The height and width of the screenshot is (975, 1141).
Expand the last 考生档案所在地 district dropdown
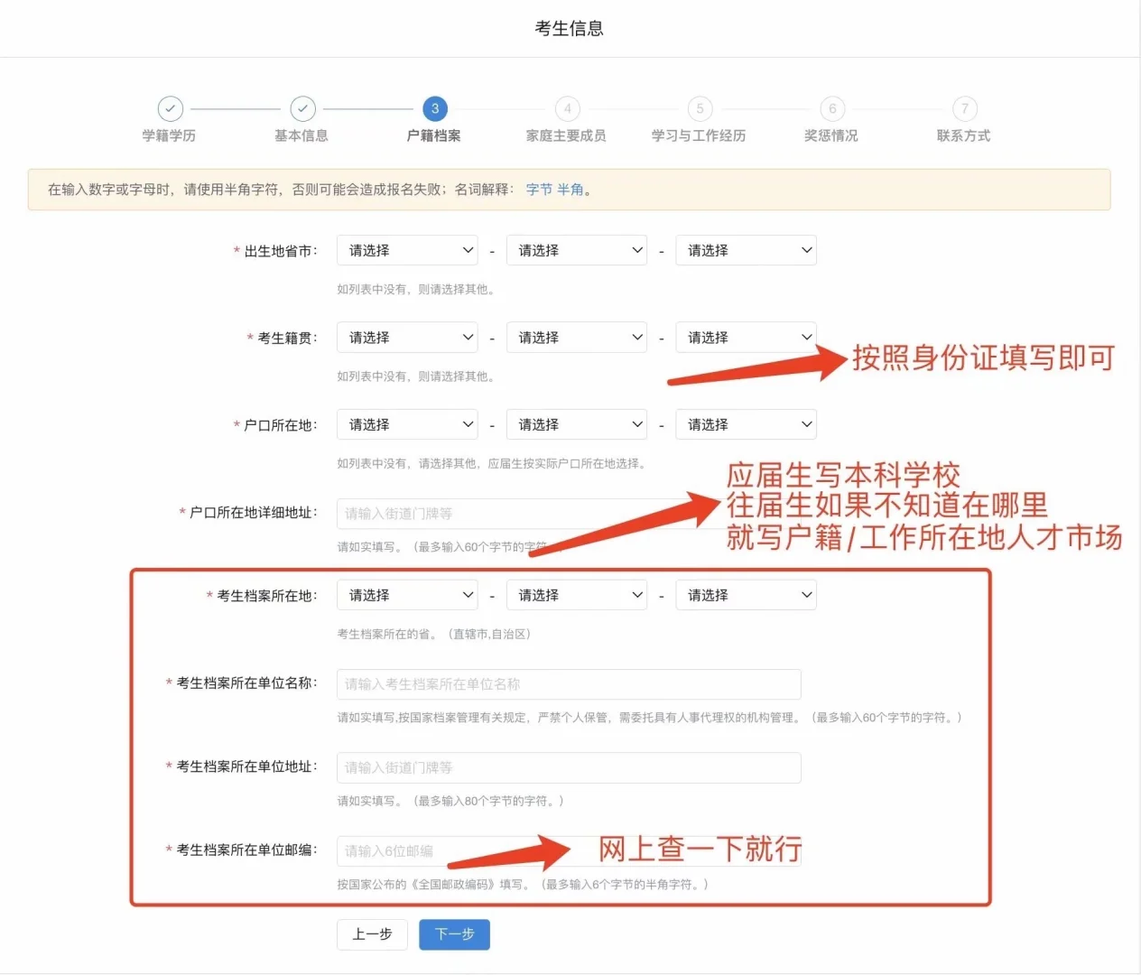[x=746, y=594]
